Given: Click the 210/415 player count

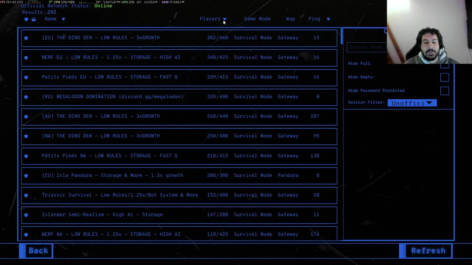Looking at the screenshot, I should tap(218, 156).
